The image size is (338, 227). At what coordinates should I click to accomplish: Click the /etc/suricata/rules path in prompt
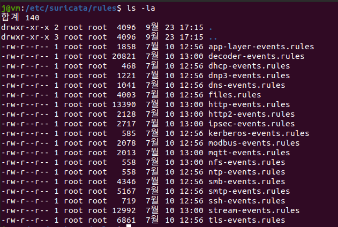pyautogui.click(x=71, y=8)
